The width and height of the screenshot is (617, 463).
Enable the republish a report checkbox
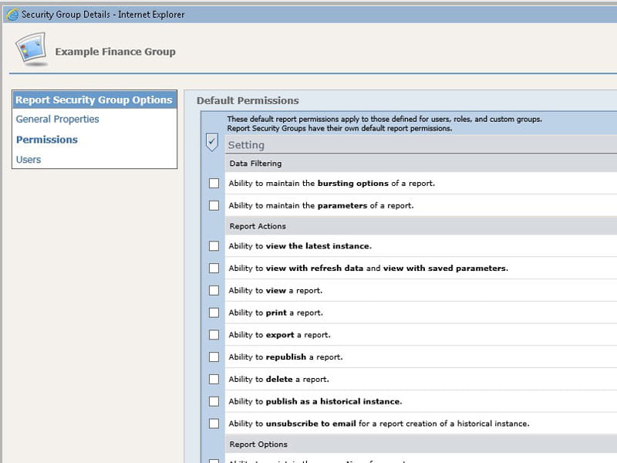(x=214, y=357)
